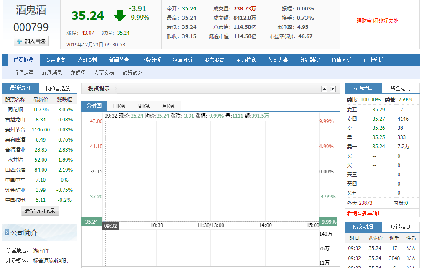Select 龙虎榜 sub-navigation link
This screenshot has width=422, height=268.
pos(78,73)
